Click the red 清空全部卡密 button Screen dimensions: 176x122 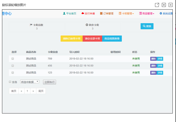pos(92,38)
